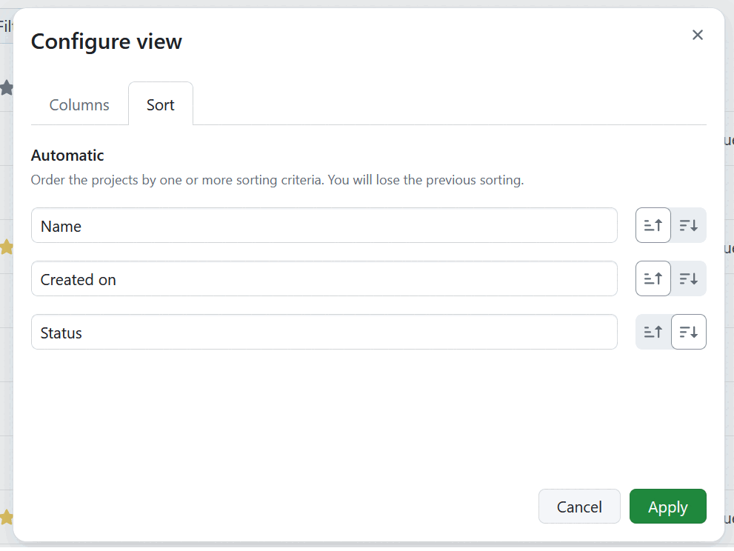Sort Name in ascending order
The image size is (734, 551).
[653, 225]
